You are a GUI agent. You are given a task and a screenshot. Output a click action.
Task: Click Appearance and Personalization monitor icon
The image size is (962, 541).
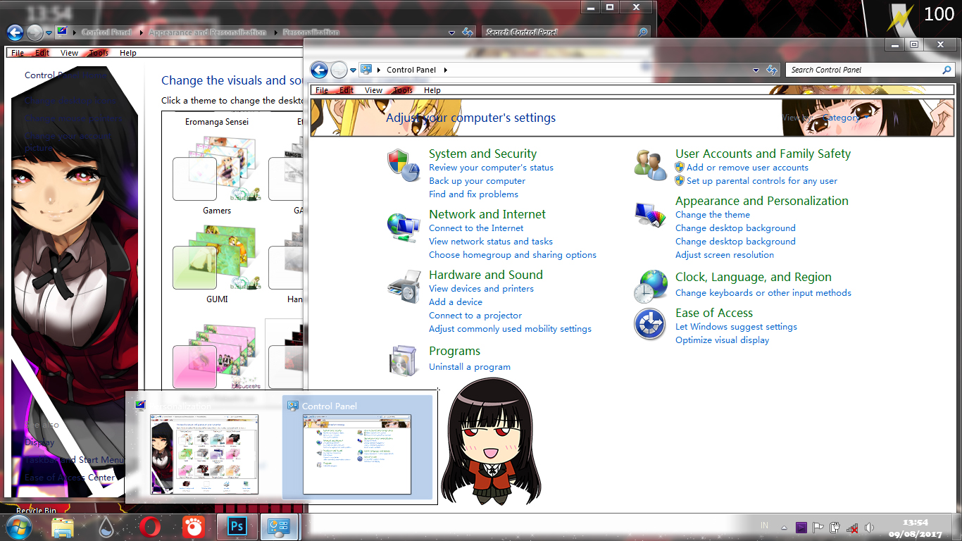point(651,213)
